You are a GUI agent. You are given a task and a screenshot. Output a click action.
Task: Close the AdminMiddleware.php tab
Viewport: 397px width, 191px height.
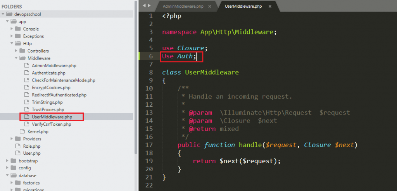[210, 7]
